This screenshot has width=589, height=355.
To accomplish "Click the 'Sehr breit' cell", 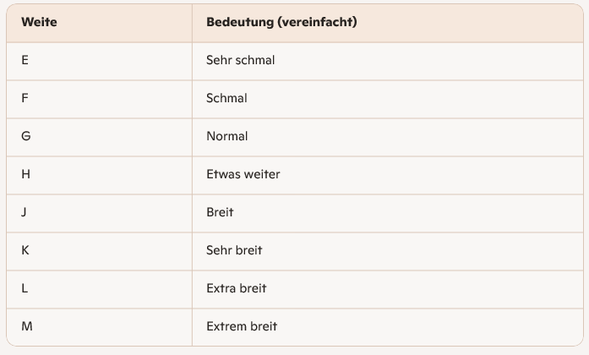I will click(x=234, y=250).
